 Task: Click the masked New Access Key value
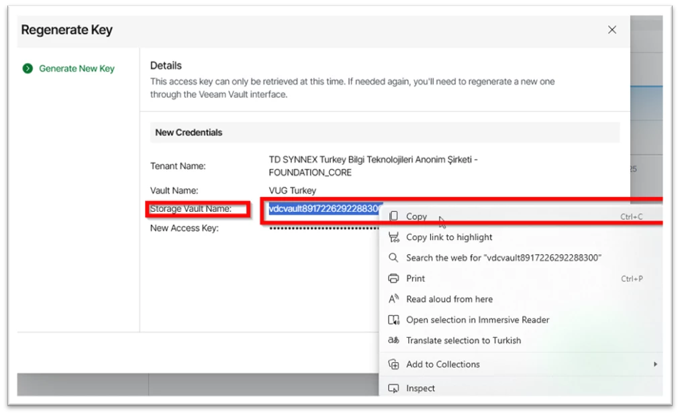click(324, 229)
